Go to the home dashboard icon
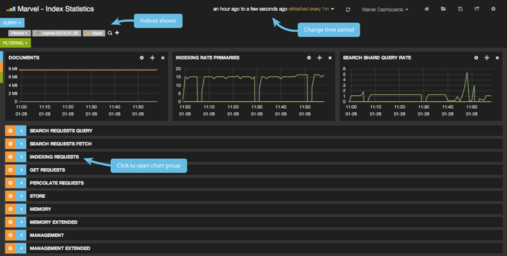 point(427,9)
